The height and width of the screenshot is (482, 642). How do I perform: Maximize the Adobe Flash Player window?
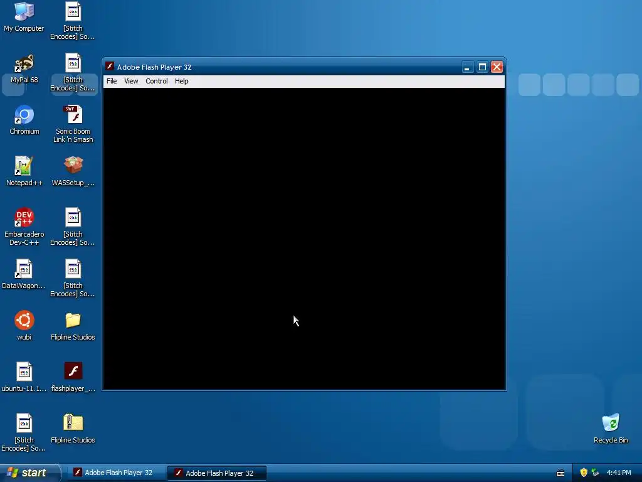tap(482, 67)
